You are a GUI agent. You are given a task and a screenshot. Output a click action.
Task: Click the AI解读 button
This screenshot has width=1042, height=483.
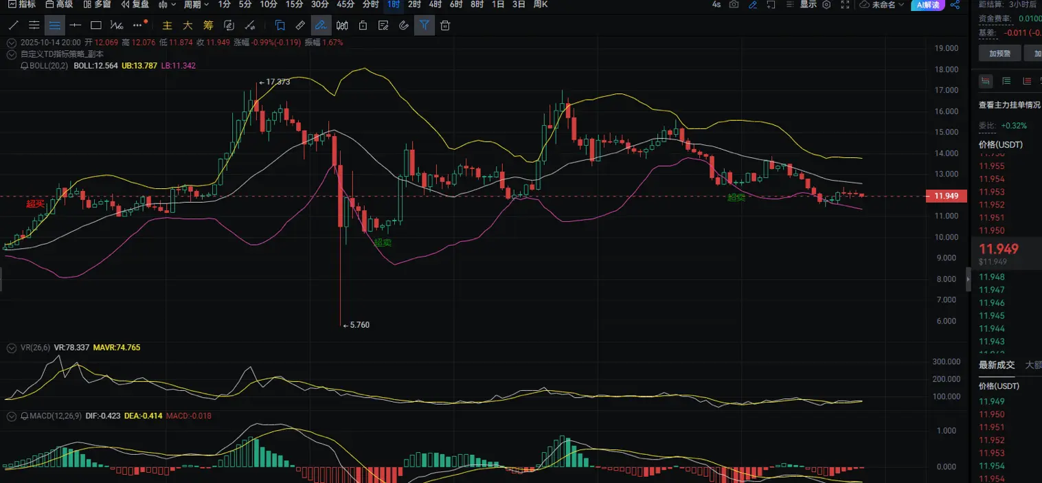pyautogui.click(x=927, y=5)
